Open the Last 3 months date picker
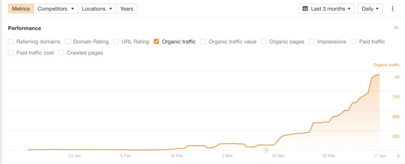The height and width of the screenshot is (164, 405). coord(327,9)
